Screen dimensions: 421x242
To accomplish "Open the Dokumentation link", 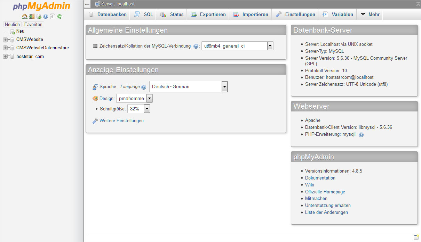I will pos(320,178).
